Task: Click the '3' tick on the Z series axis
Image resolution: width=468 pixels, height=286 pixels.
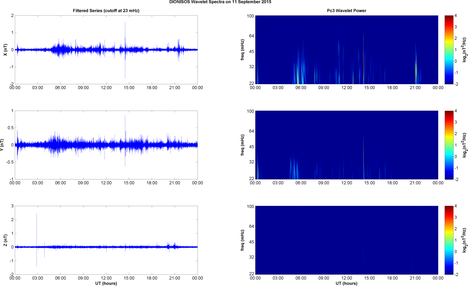Action: pyautogui.click(x=12, y=206)
